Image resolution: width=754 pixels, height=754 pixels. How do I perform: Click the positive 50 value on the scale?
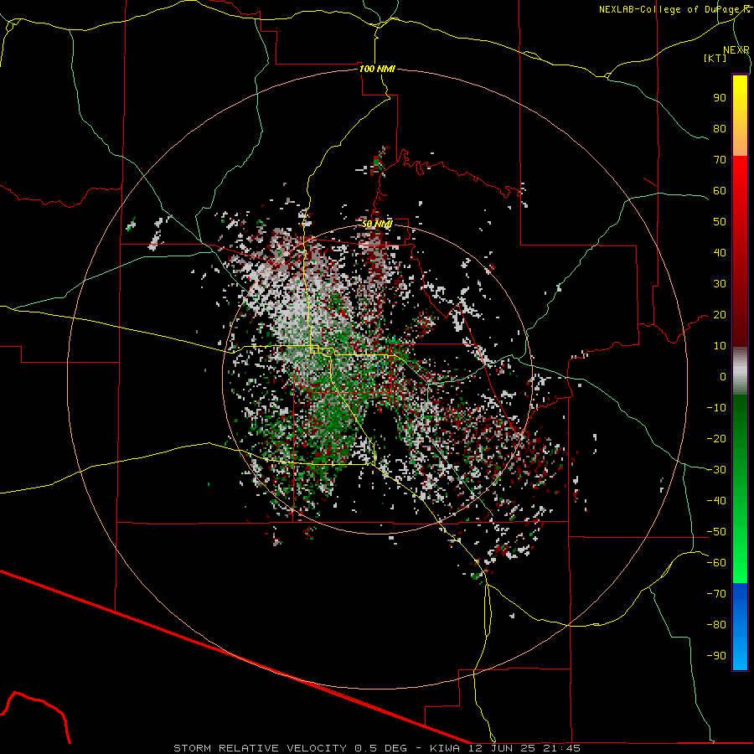point(720,222)
